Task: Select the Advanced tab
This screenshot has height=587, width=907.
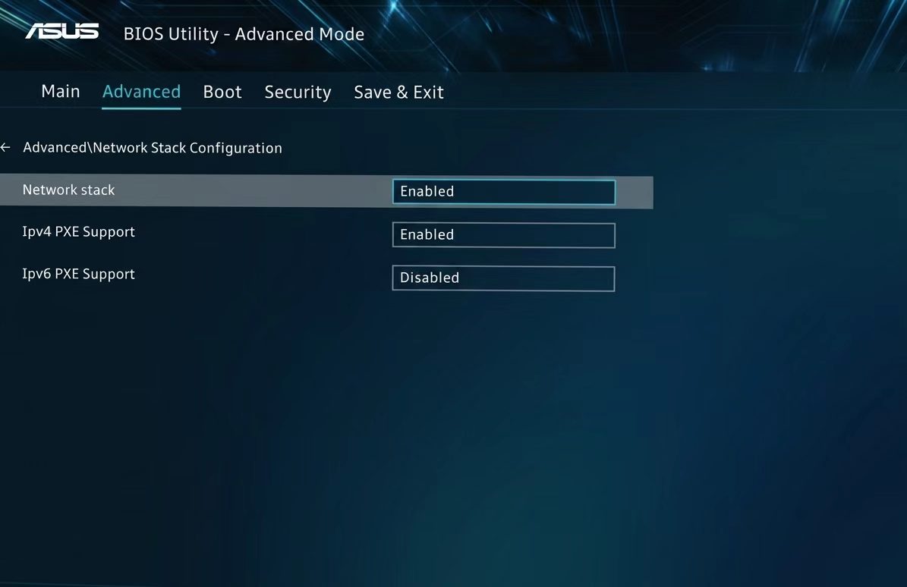Action: [142, 92]
